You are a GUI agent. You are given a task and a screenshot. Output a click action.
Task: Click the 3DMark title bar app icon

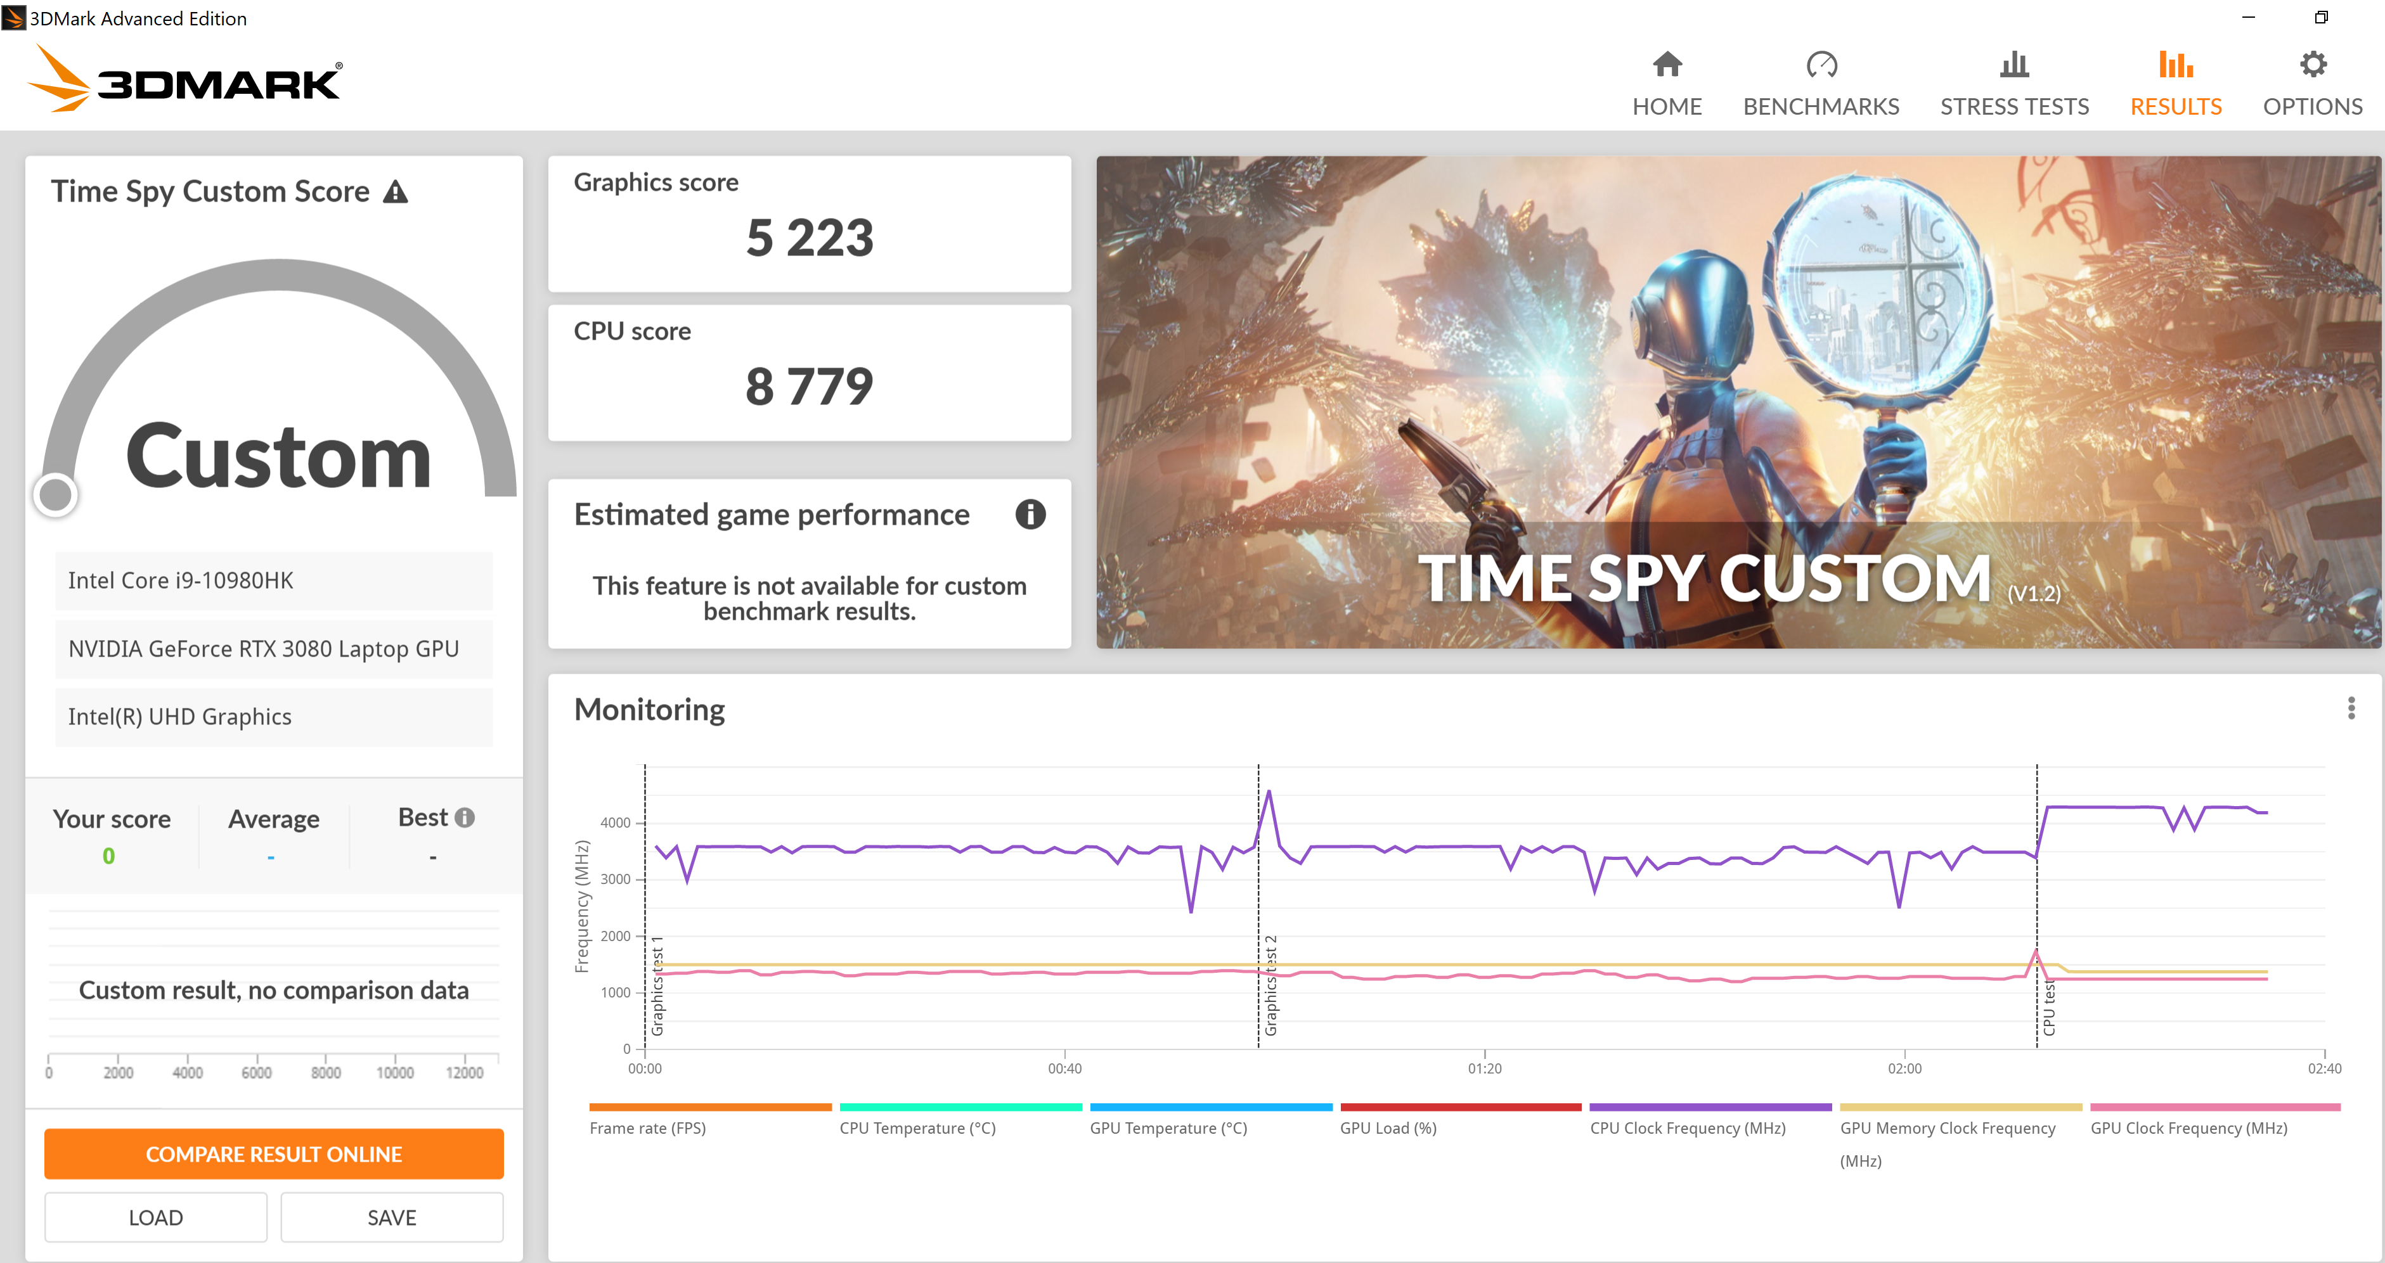coord(14,18)
